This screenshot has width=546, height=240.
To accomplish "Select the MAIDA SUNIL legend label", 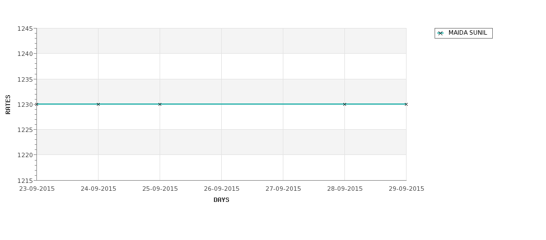I will [x=468, y=32].
